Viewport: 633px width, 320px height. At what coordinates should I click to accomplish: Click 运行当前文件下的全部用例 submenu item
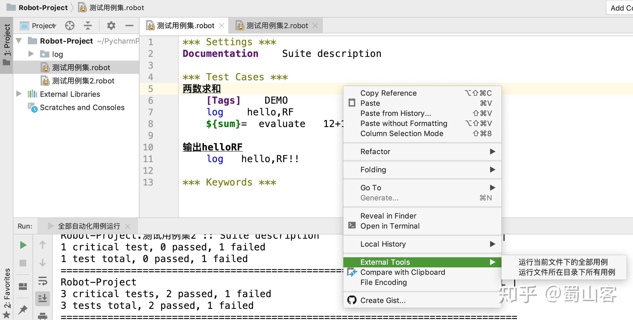(563, 262)
